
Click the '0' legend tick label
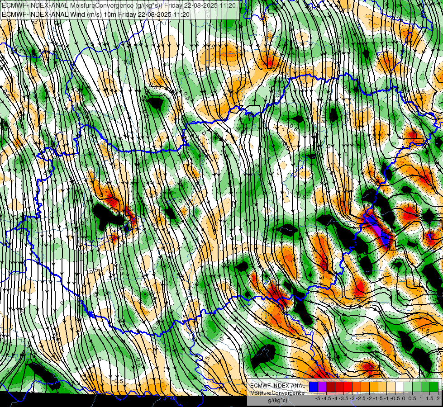click(x=404, y=398)
